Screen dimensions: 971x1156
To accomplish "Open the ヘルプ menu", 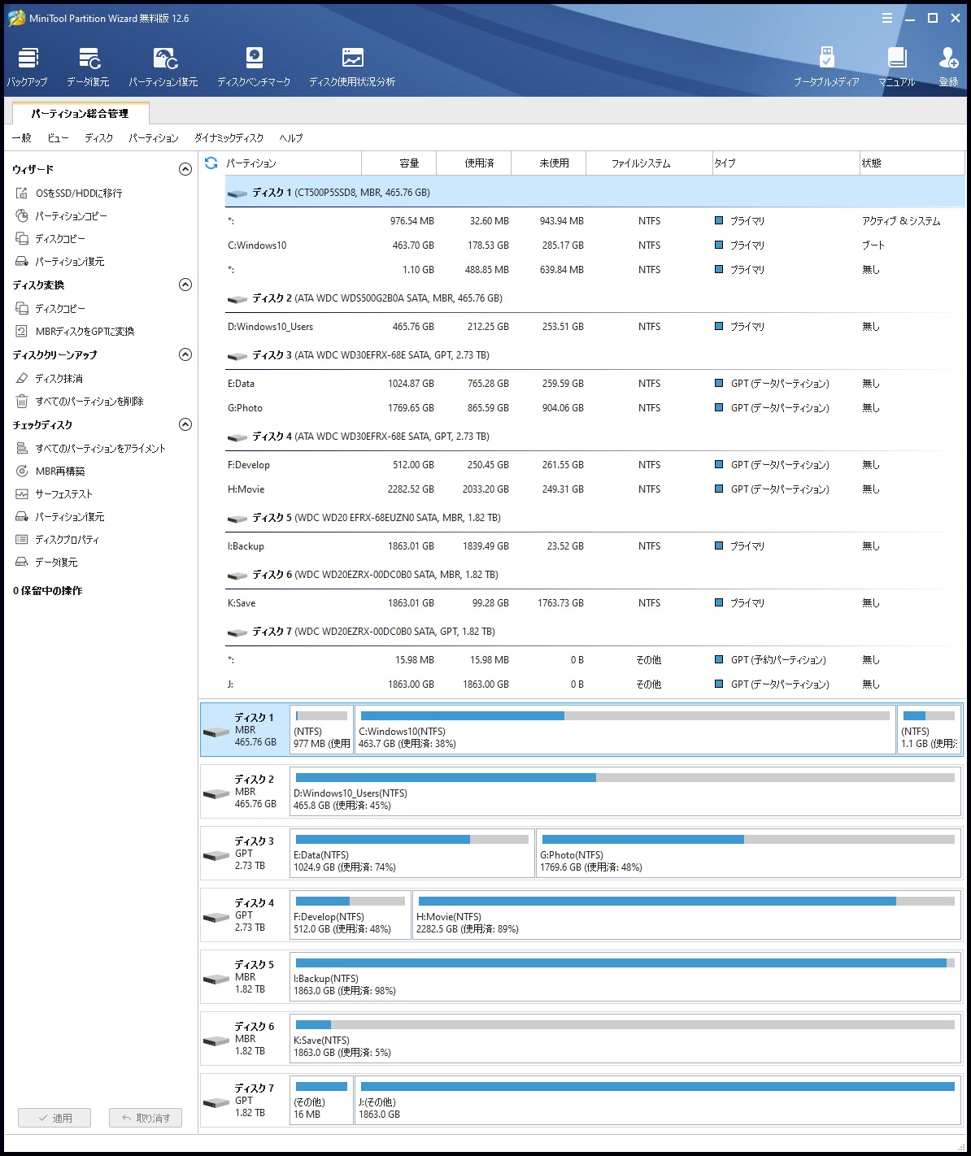I will (x=291, y=138).
